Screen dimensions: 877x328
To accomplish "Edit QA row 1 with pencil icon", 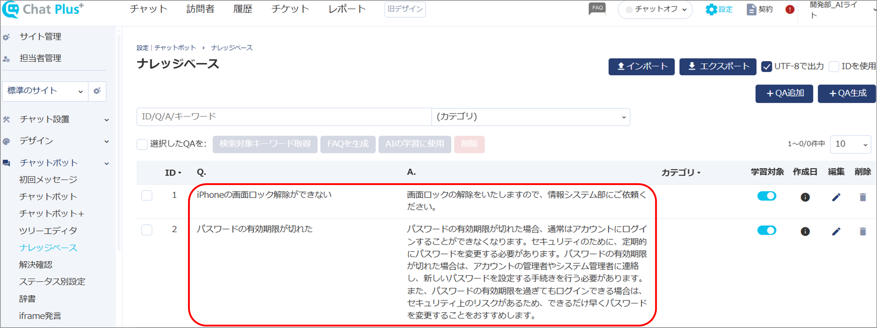I will pos(836,197).
